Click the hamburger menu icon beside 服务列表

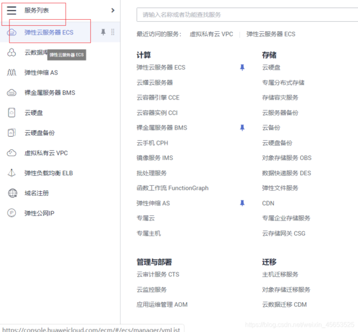coord(11,11)
